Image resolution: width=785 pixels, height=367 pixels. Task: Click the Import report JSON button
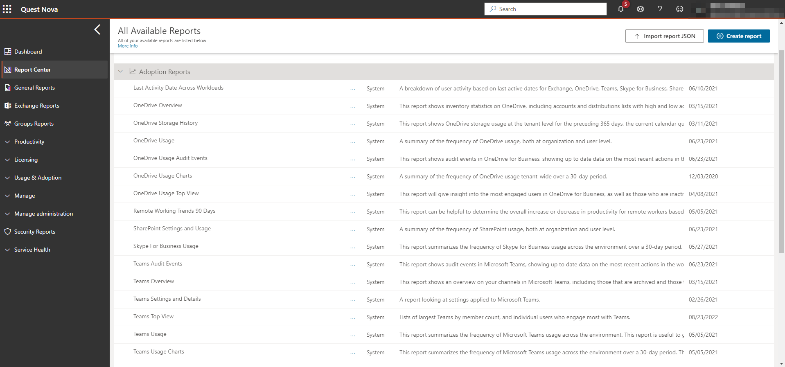[x=664, y=36]
